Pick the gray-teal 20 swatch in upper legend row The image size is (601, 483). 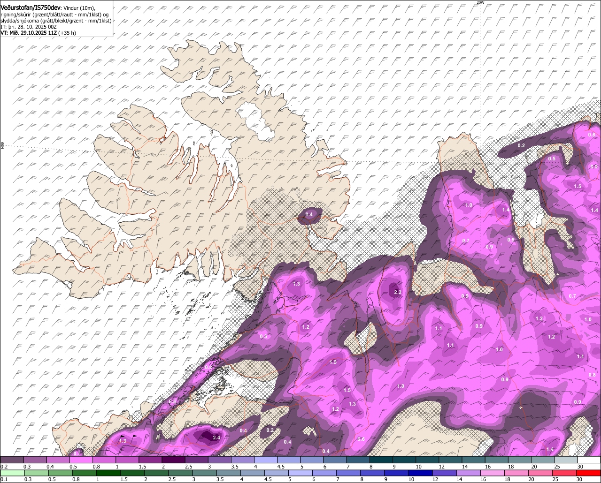(542, 460)
